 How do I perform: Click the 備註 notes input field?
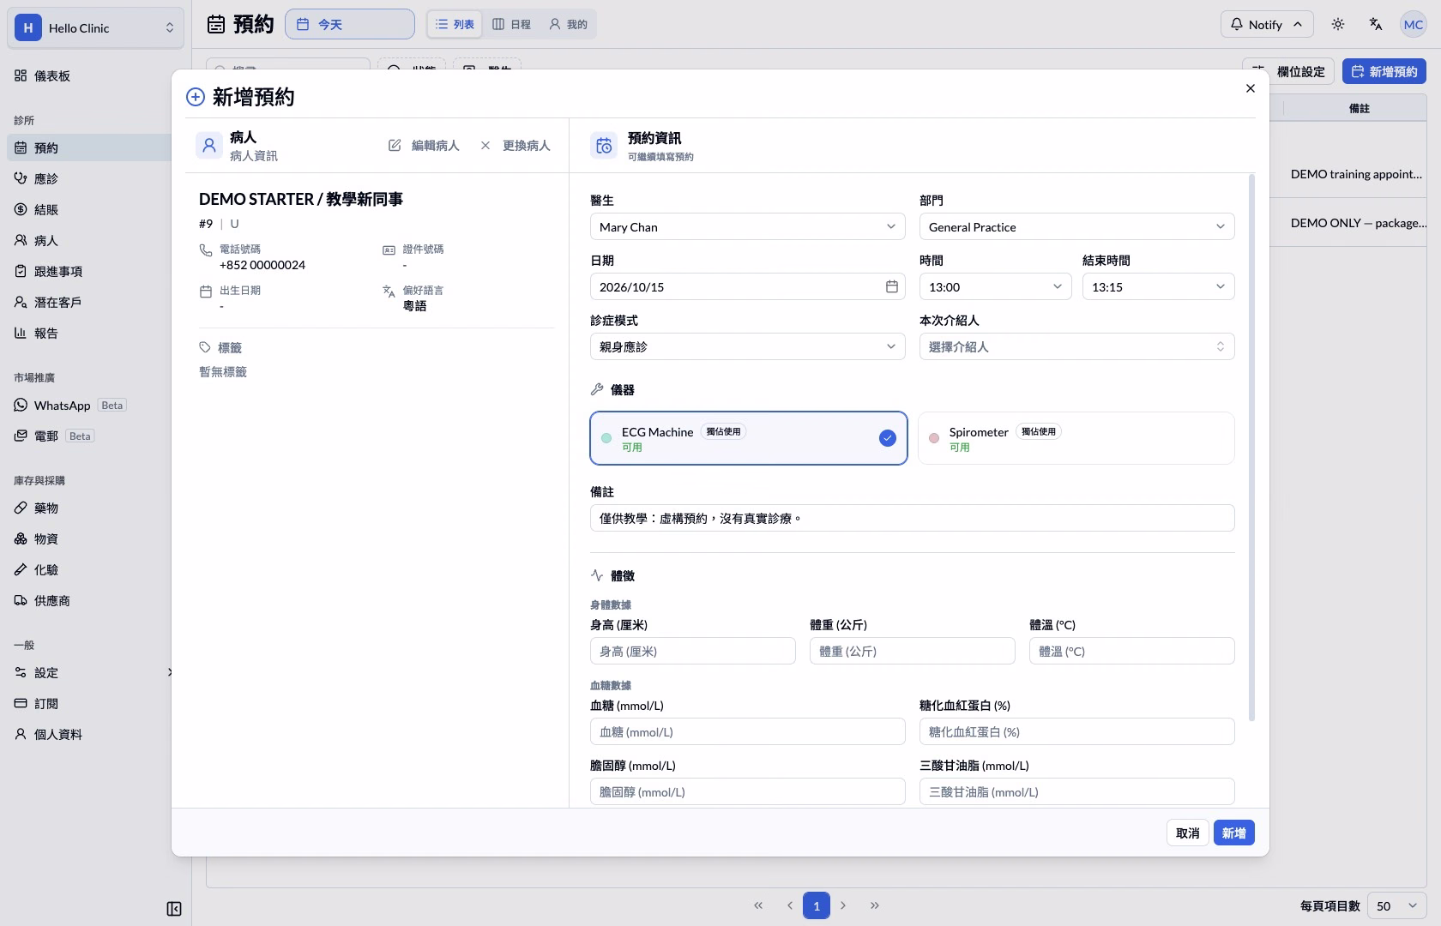(x=912, y=518)
